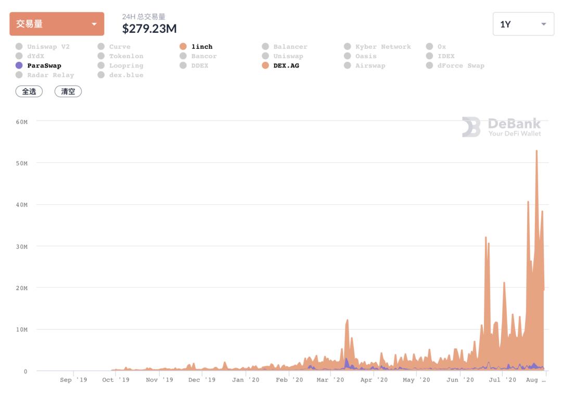The width and height of the screenshot is (562, 393).
Task: Click the 20M y-axis label
Action: 21,288
